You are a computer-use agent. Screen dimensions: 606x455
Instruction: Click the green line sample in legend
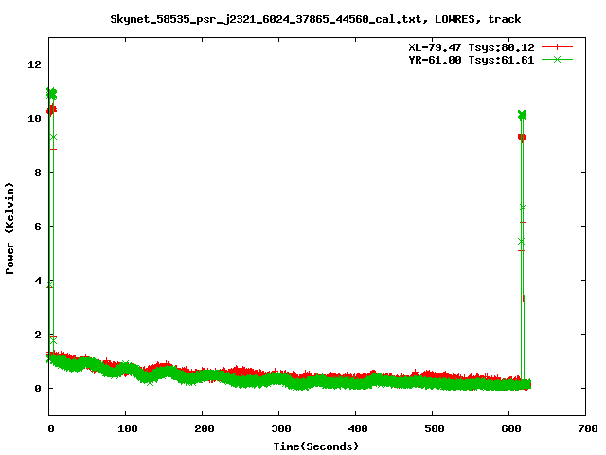[557, 59]
